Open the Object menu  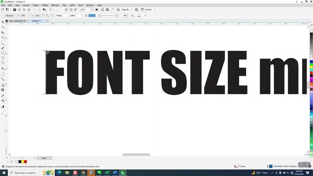36,5
